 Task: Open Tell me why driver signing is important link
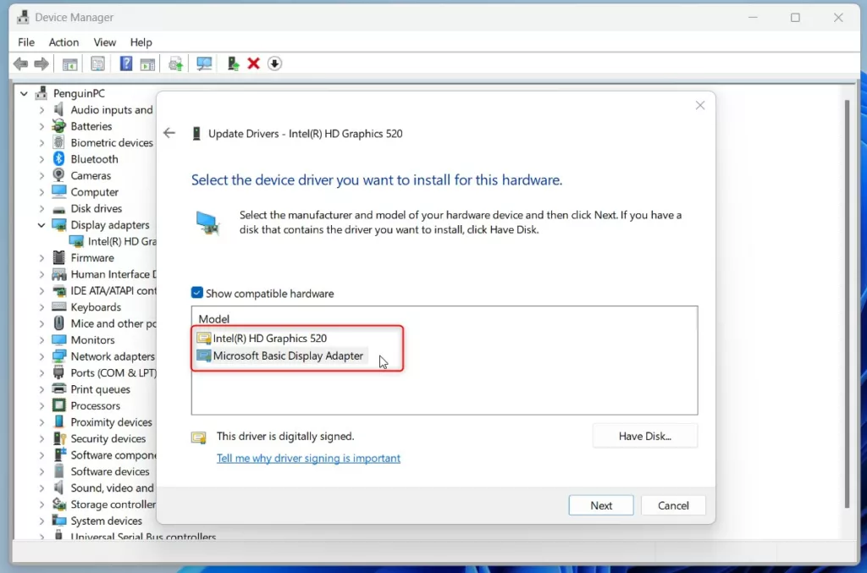click(308, 458)
